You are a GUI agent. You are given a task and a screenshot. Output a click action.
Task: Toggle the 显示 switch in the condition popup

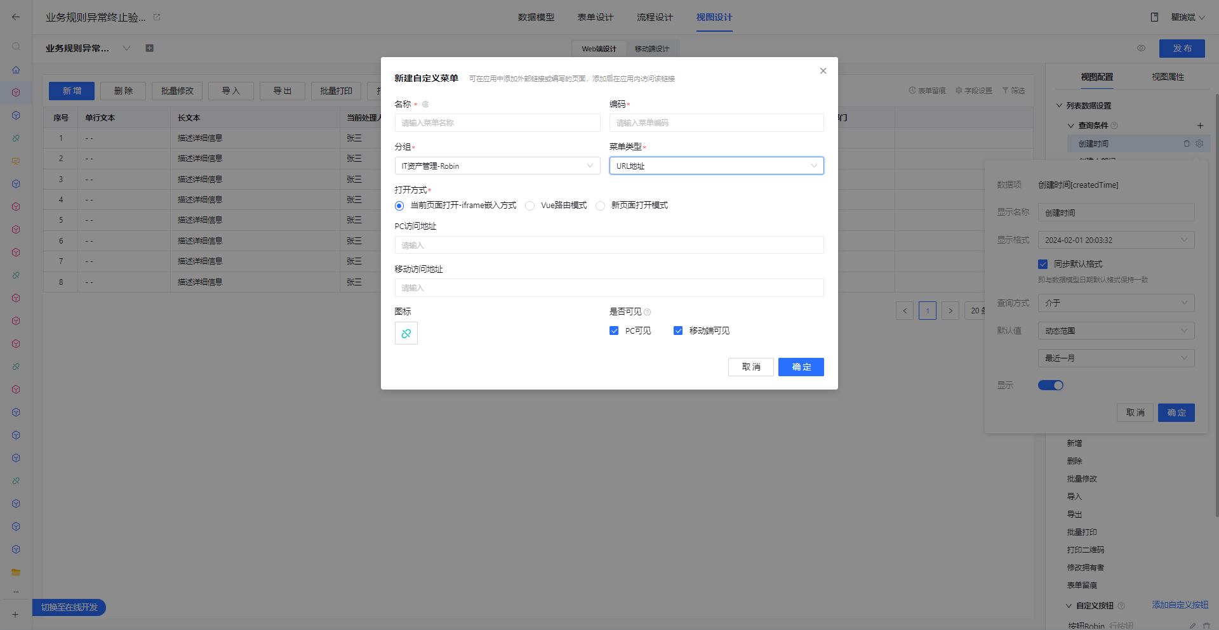pos(1051,385)
